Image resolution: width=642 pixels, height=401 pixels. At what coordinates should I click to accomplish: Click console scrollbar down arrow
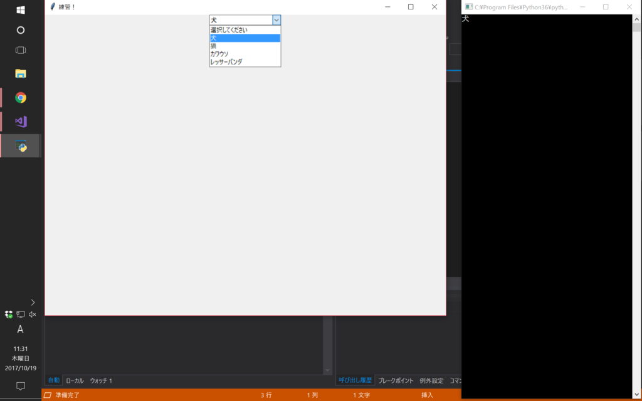point(637,395)
